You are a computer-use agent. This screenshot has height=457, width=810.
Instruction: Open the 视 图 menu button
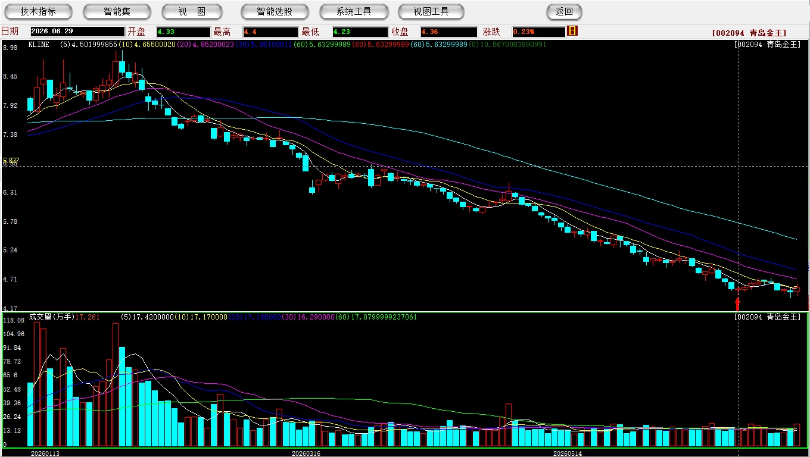click(192, 11)
